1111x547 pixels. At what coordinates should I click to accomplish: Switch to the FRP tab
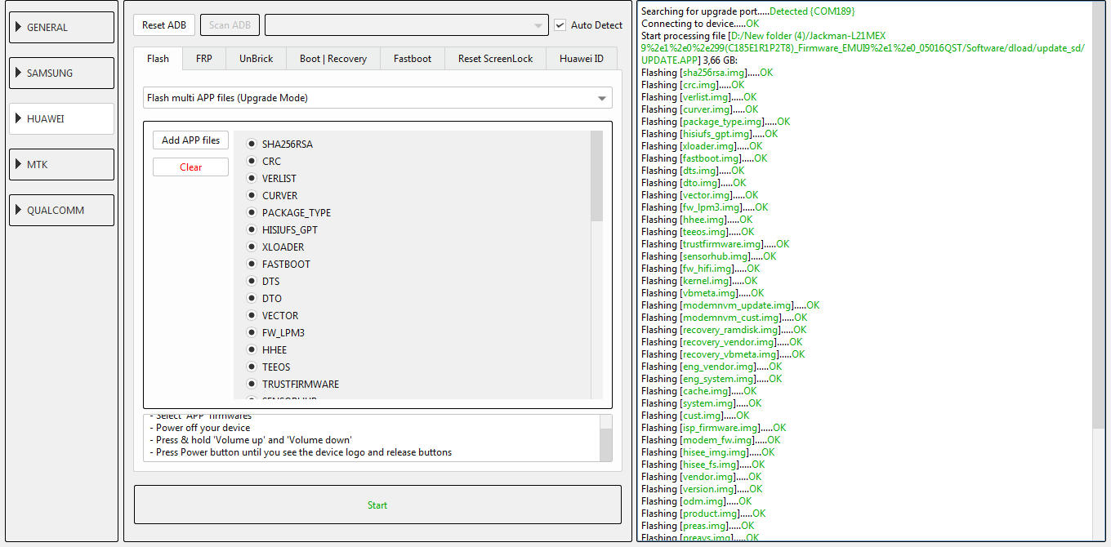pos(203,59)
